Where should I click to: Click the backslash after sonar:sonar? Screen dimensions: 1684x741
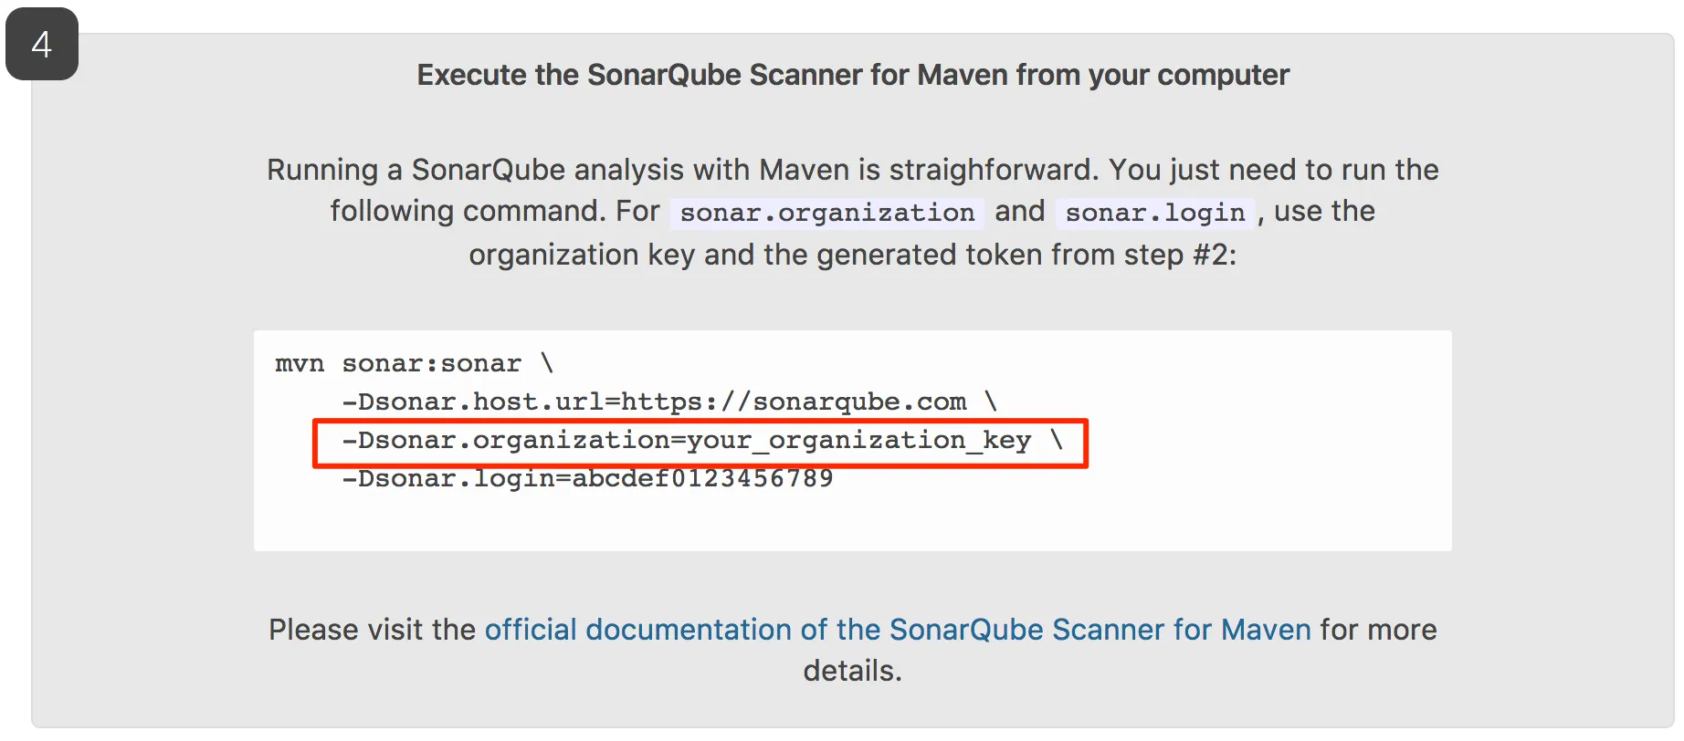pos(547,363)
